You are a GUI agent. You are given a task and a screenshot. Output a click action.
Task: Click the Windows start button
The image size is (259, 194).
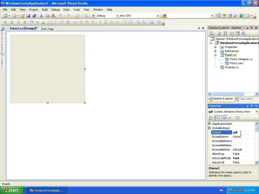12,190
